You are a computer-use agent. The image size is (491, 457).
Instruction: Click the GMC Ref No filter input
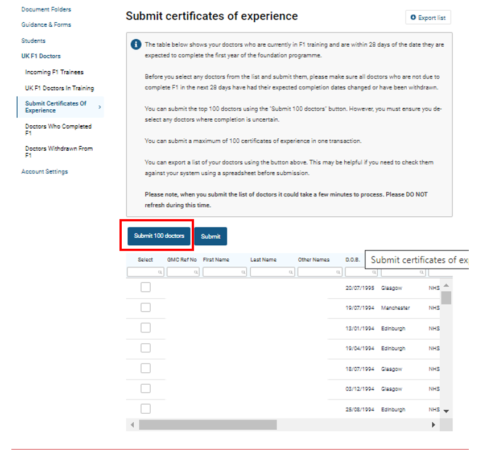(183, 272)
